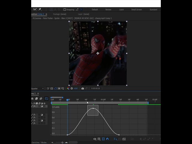Toggle Auto-zoom graph height
Viewport: 192px width, 144px height.
(115, 139)
